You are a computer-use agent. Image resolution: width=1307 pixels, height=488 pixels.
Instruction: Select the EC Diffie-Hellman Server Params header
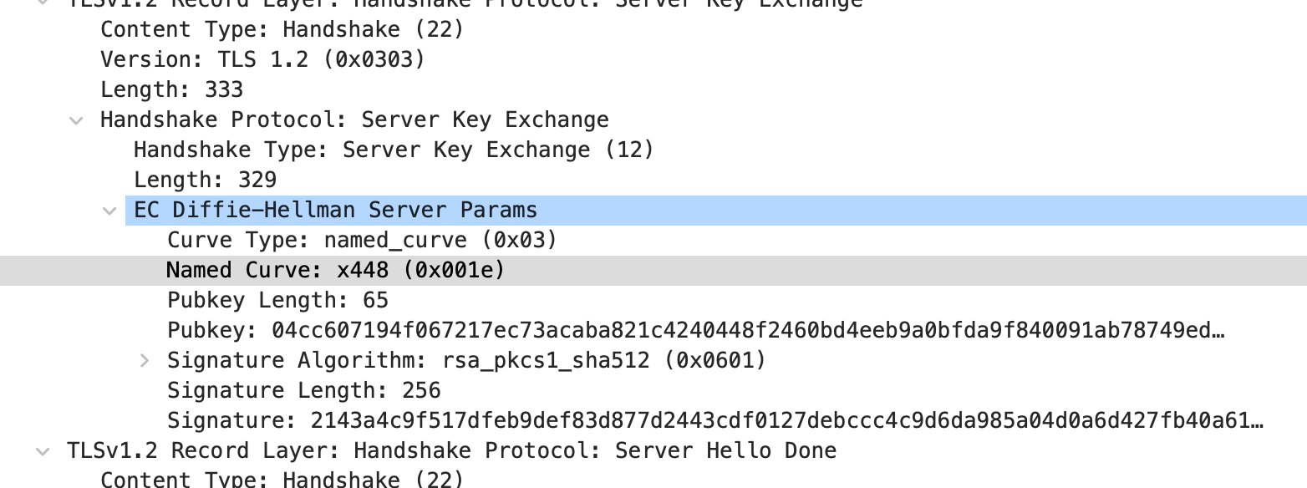pos(334,211)
